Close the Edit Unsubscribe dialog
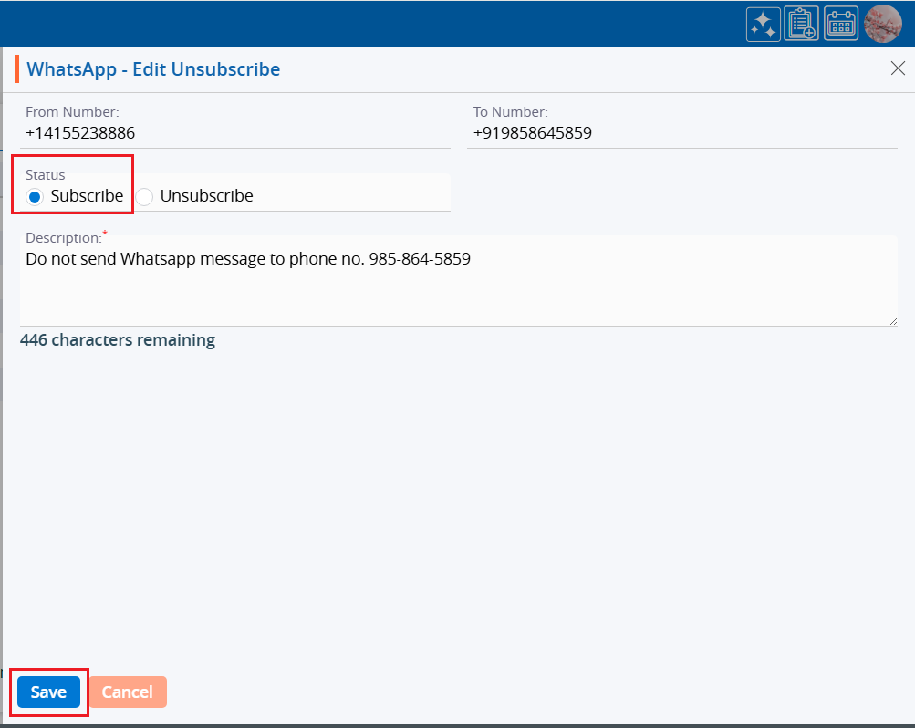This screenshot has width=915, height=728. tap(898, 69)
